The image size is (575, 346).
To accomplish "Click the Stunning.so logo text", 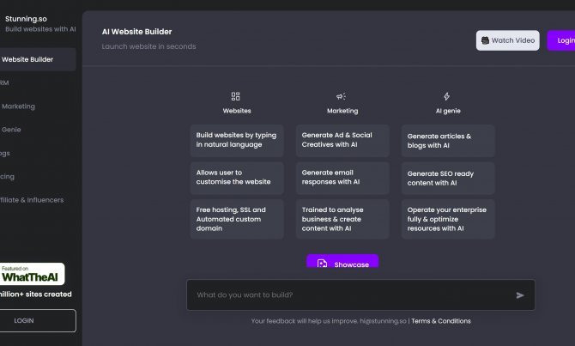I will [x=26, y=19].
